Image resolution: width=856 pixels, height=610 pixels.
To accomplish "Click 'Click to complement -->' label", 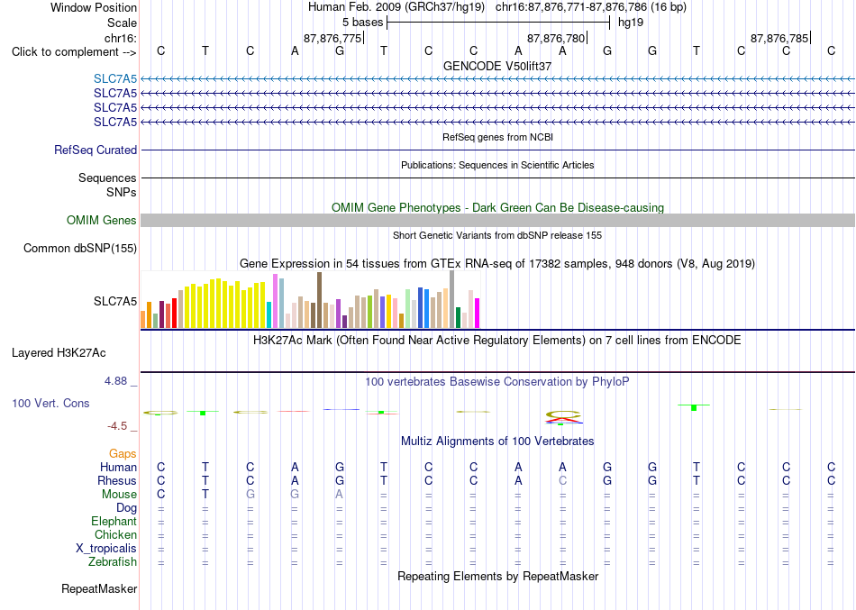I will [74, 52].
